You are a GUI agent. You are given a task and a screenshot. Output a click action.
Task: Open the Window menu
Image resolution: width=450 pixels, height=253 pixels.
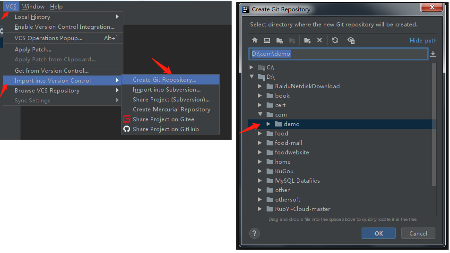[33, 6]
